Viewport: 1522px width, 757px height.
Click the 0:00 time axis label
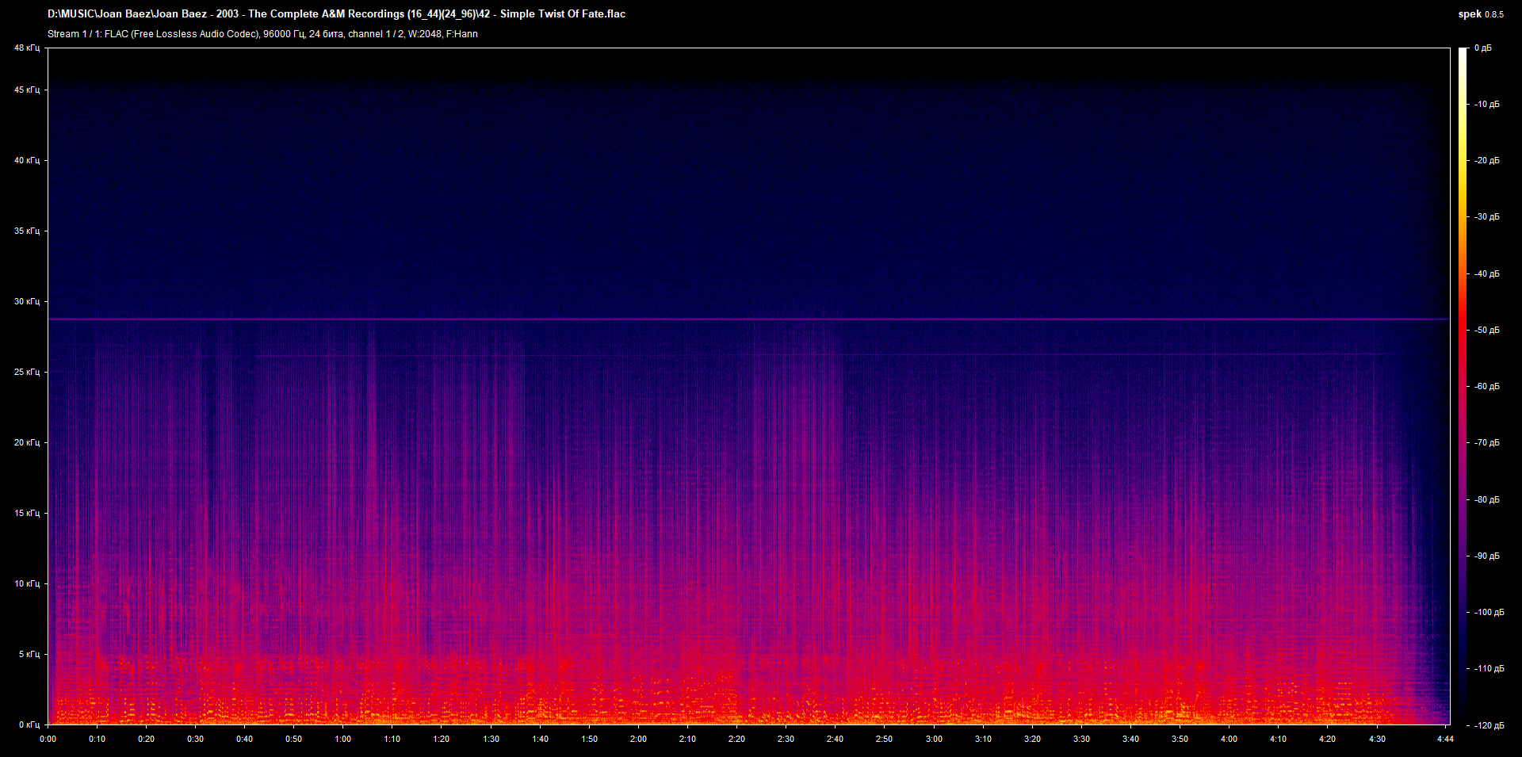coord(48,740)
